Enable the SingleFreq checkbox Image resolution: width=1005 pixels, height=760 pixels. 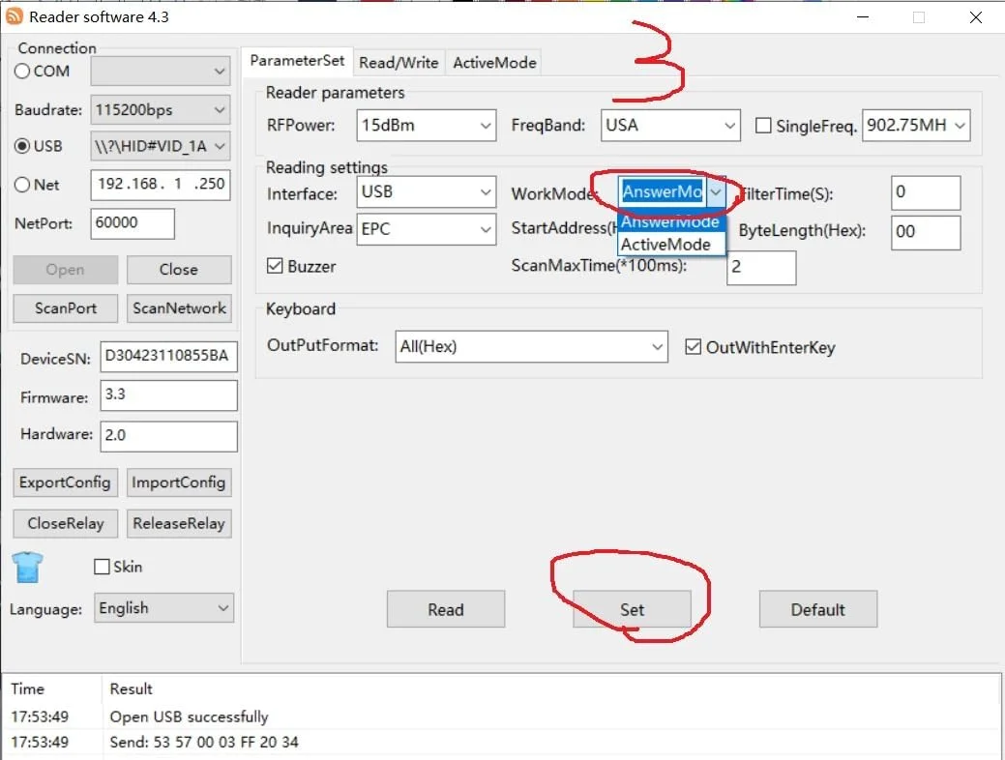pyautogui.click(x=763, y=126)
